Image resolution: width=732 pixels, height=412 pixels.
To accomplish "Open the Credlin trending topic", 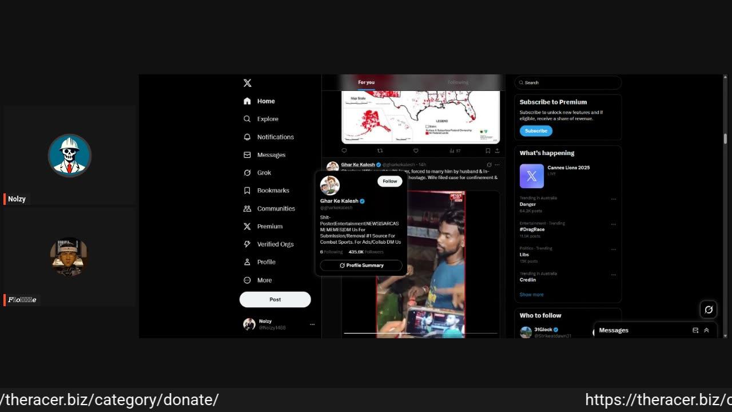I will (528, 280).
